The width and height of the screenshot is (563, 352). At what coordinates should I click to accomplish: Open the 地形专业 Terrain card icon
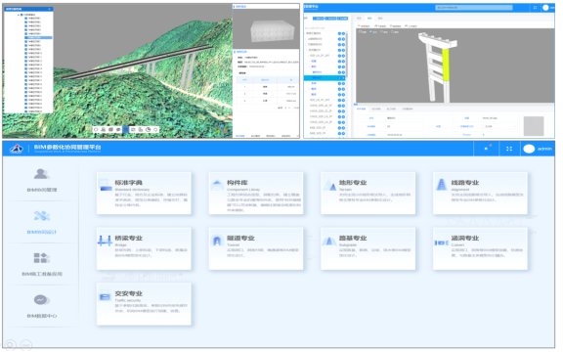point(329,185)
